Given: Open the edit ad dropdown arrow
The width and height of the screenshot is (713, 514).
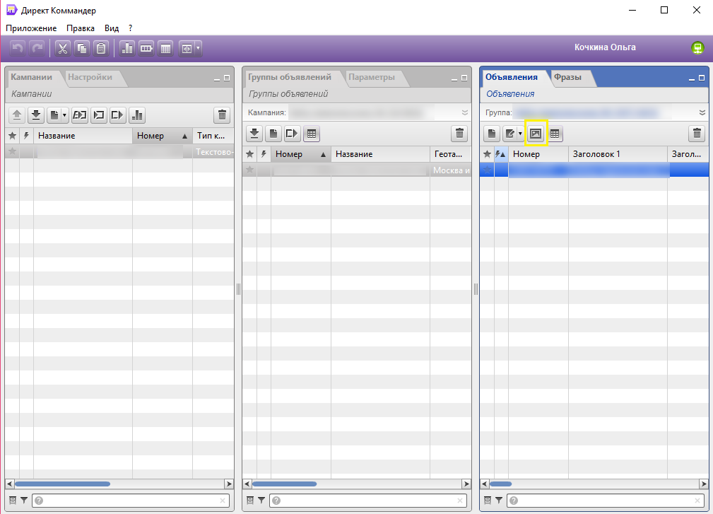Looking at the screenshot, I should pyautogui.click(x=520, y=134).
